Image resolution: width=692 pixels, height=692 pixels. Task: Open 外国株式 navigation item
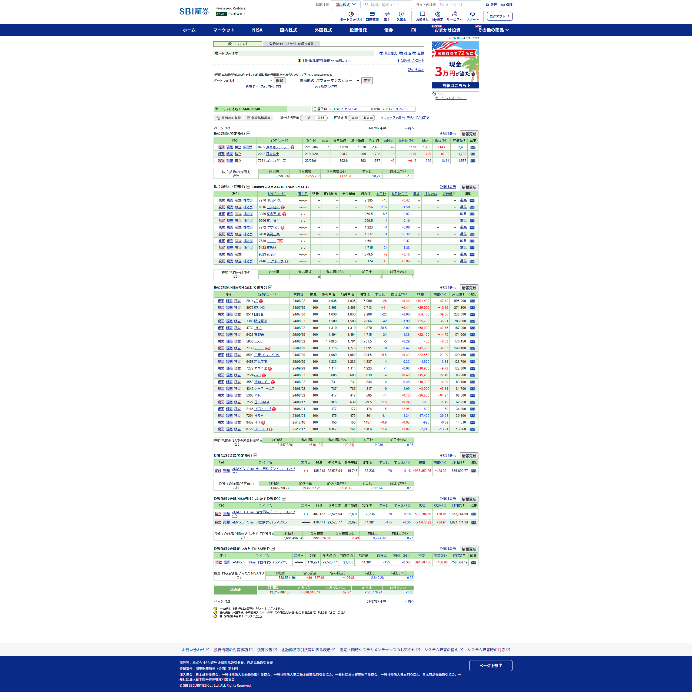tap(323, 30)
